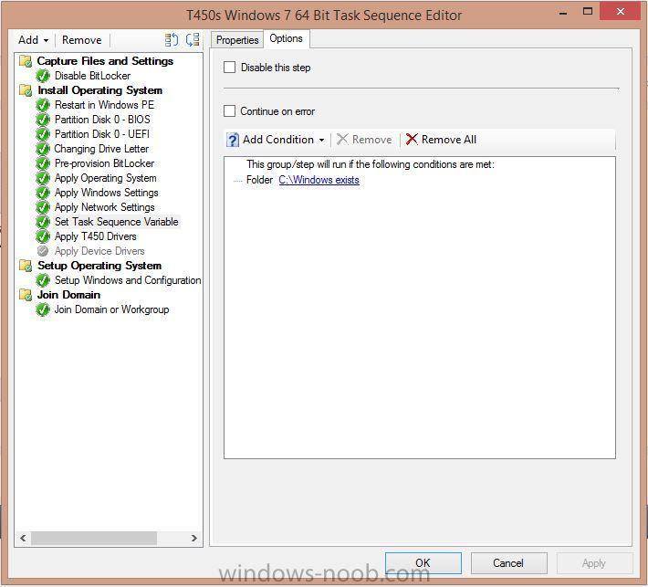Screen dimensions: 648x587
Task: Click the green check icon beside Changing Drive Letter
Action: pos(43,149)
